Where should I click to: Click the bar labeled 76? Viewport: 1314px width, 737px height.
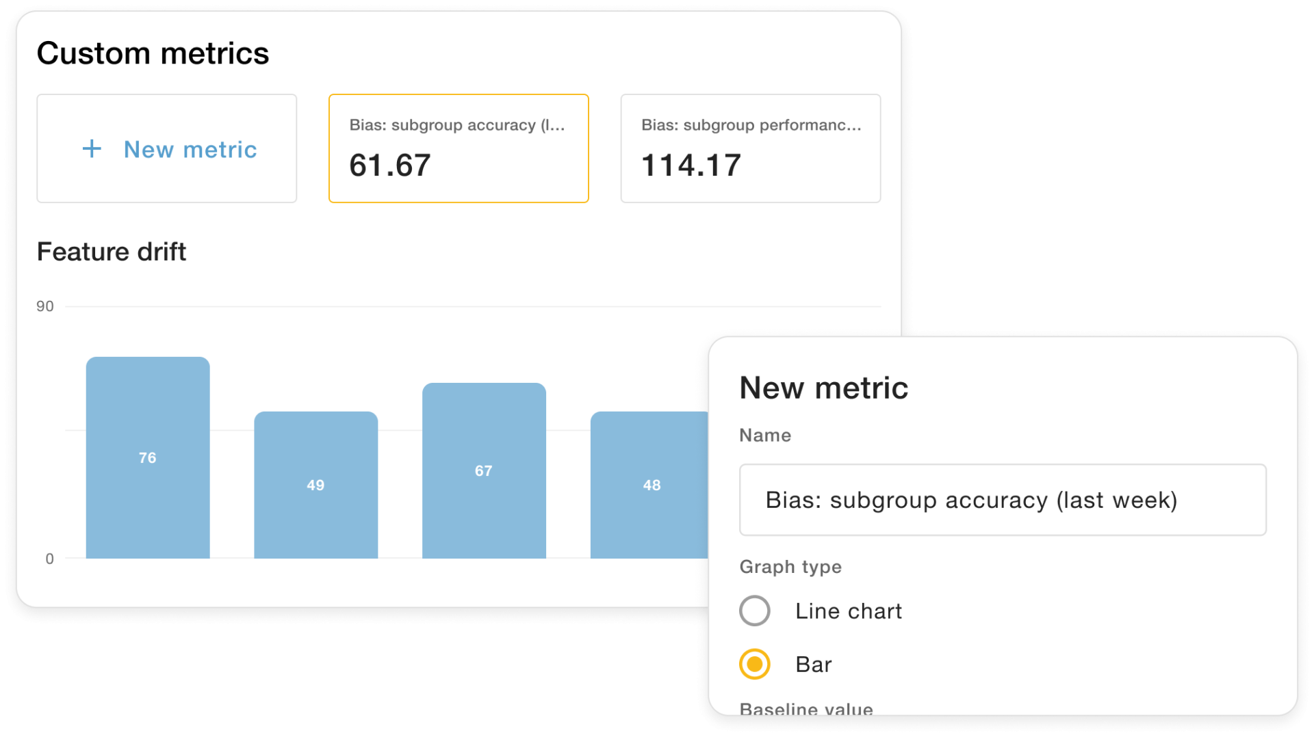coord(148,457)
